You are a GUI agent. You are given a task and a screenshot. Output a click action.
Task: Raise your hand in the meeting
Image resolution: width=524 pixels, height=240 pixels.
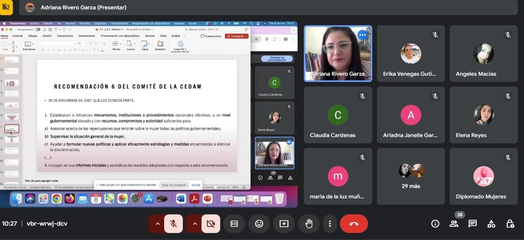click(309, 224)
